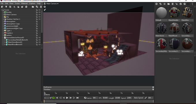Toggle visibility of Shadow Catcher 1

point(39,19)
